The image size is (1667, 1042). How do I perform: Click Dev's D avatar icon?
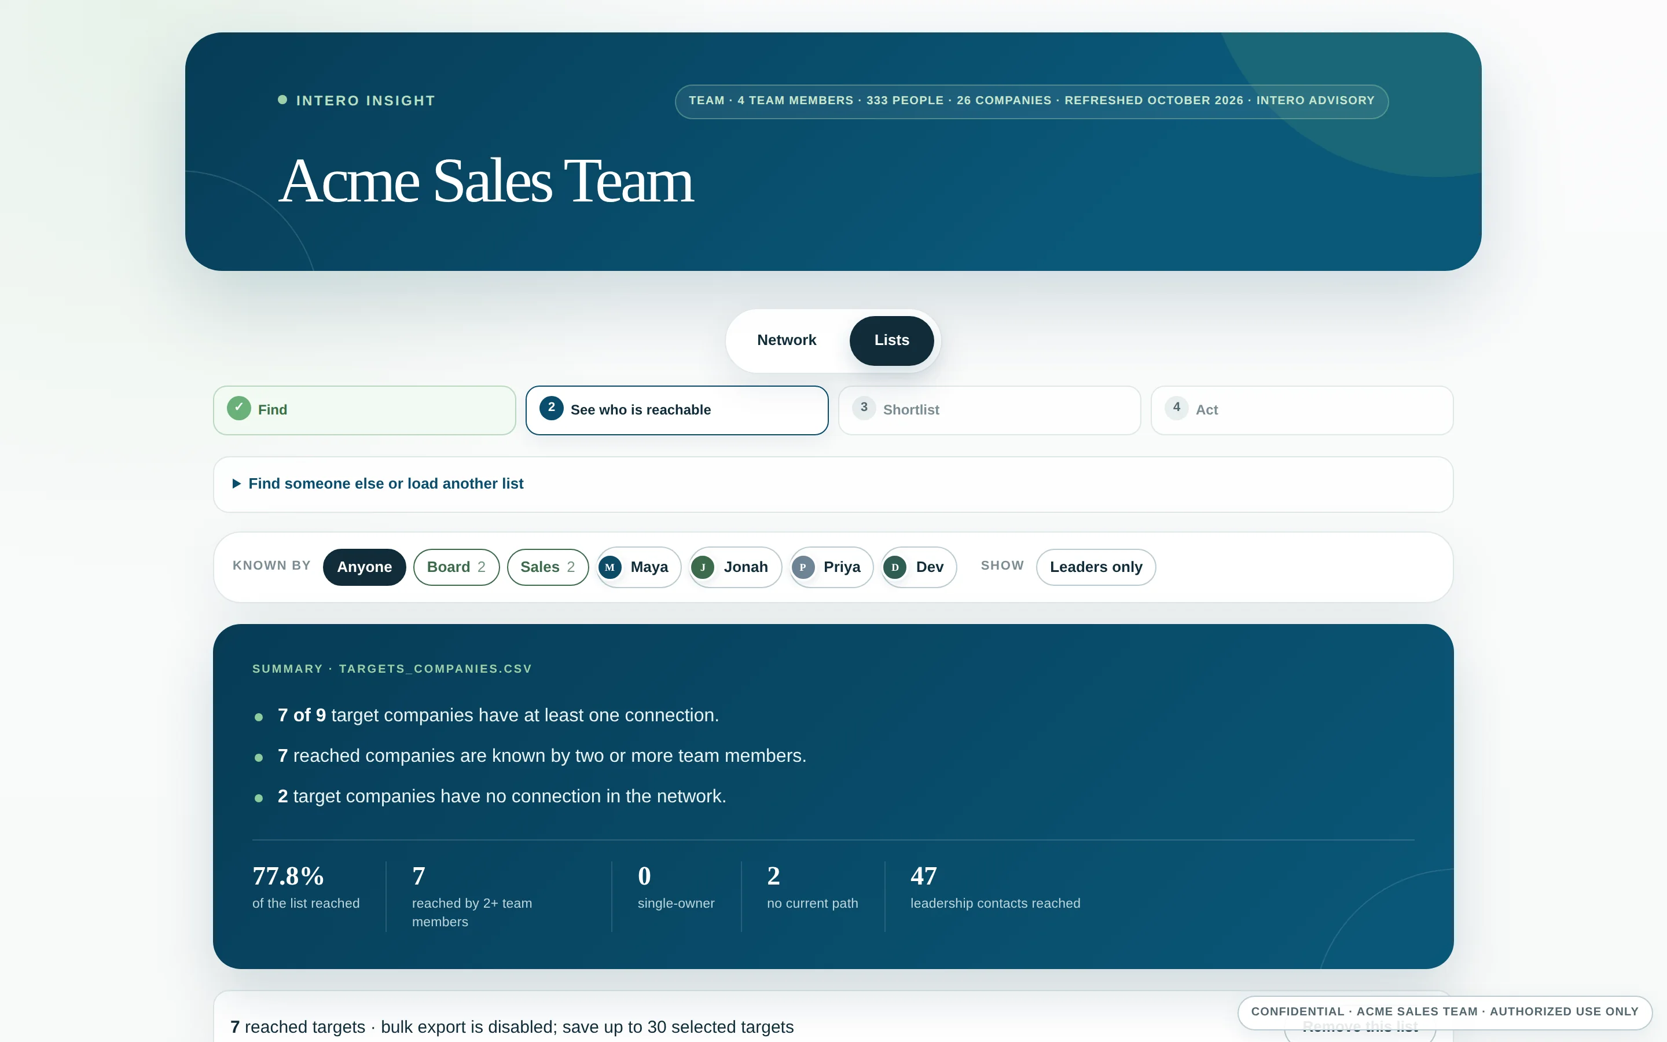click(895, 567)
